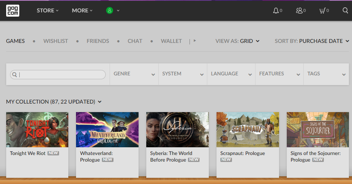Open the Signs of the Sojourner cover
The width and height of the screenshot is (352, 184).
[x=318, y=130]
